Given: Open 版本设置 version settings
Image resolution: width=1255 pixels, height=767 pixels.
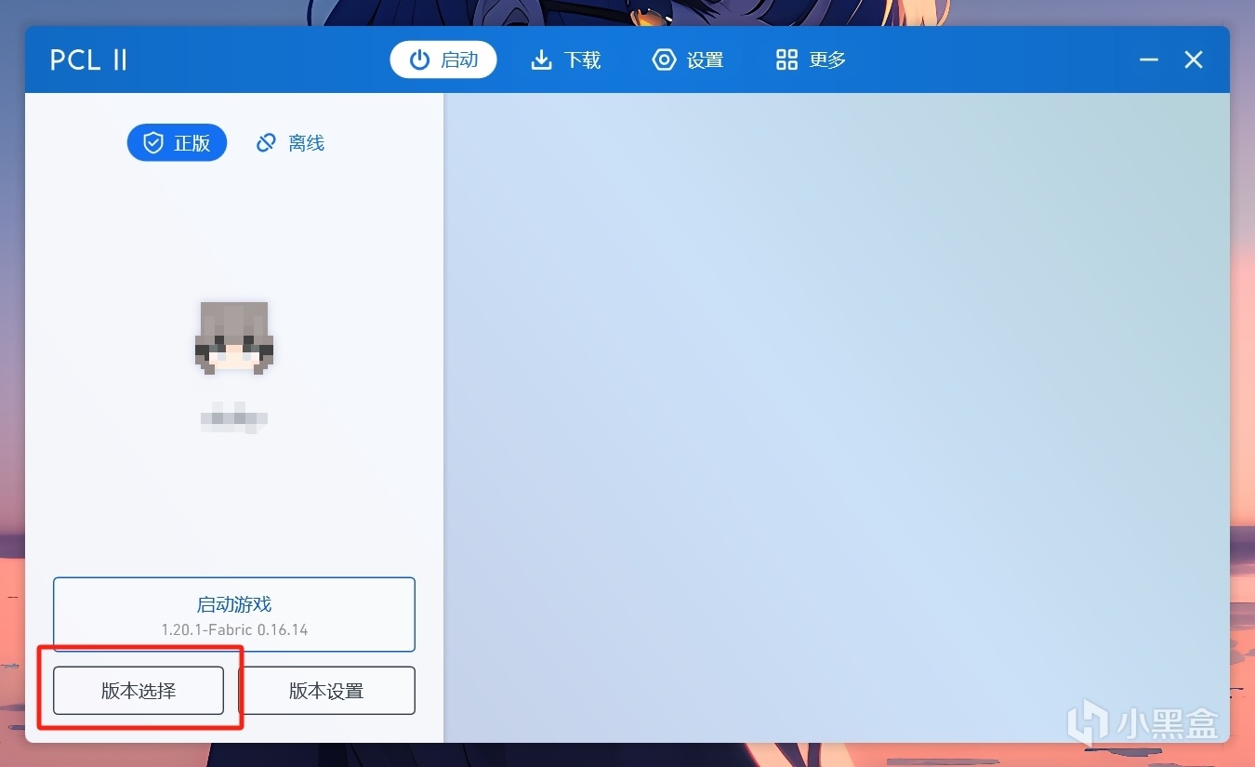Looking at the screenshot, I should pyautogui.click(x=326, y=691).
